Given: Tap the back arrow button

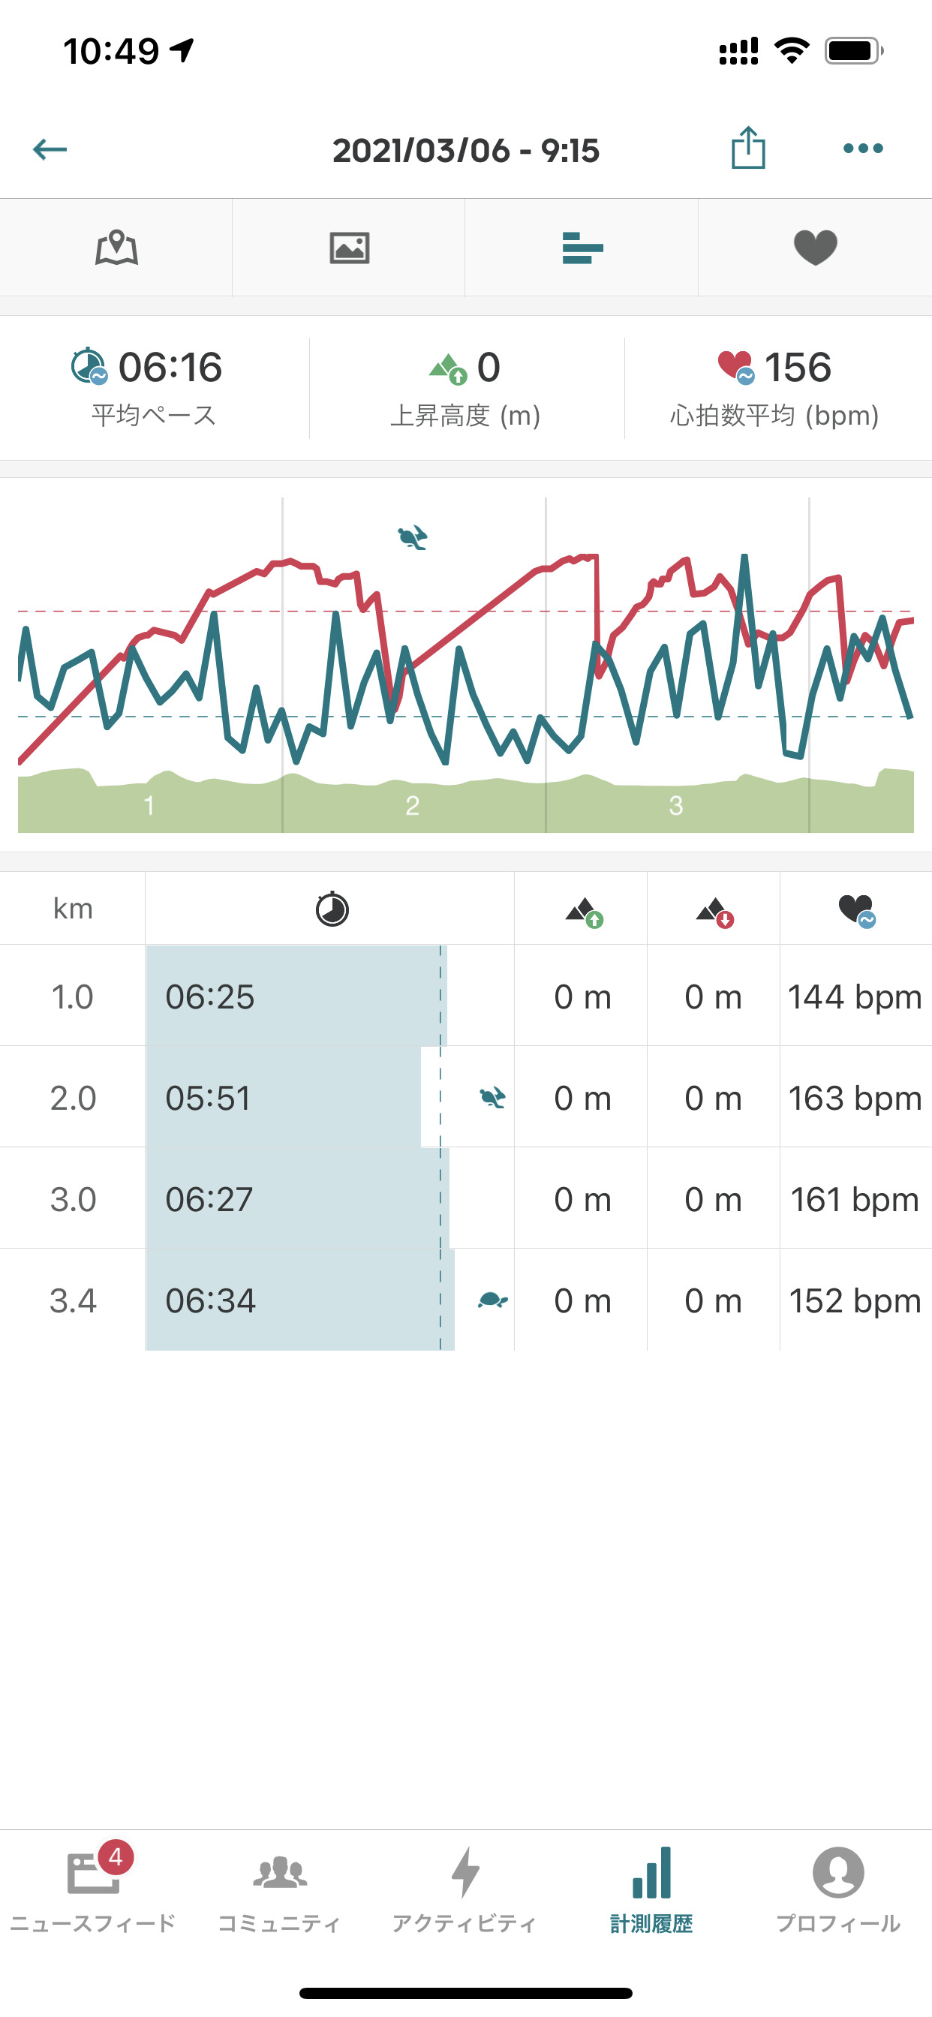Looking at the screenshot, I should point(50,149).
